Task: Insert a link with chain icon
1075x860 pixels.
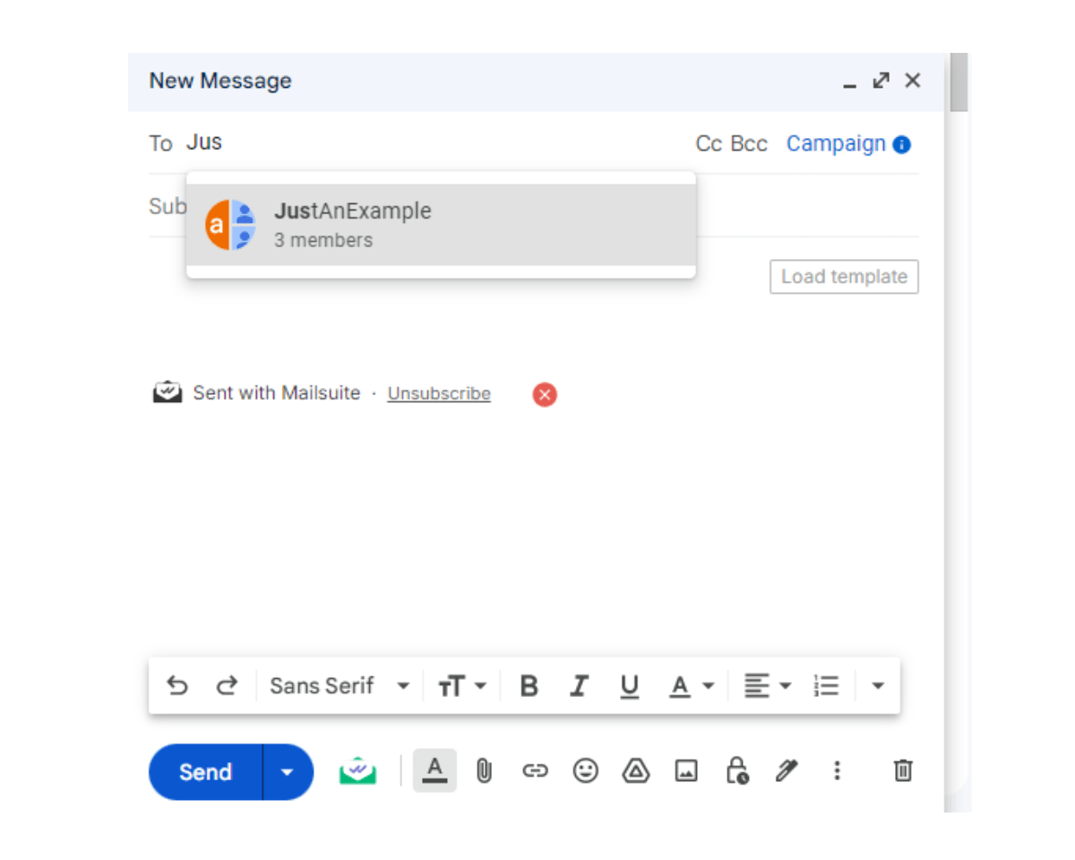Action: pyautogui.click(x=535, y=770)
